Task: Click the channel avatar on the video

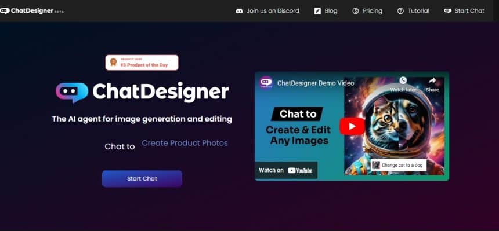Action: tap(266, 83)
